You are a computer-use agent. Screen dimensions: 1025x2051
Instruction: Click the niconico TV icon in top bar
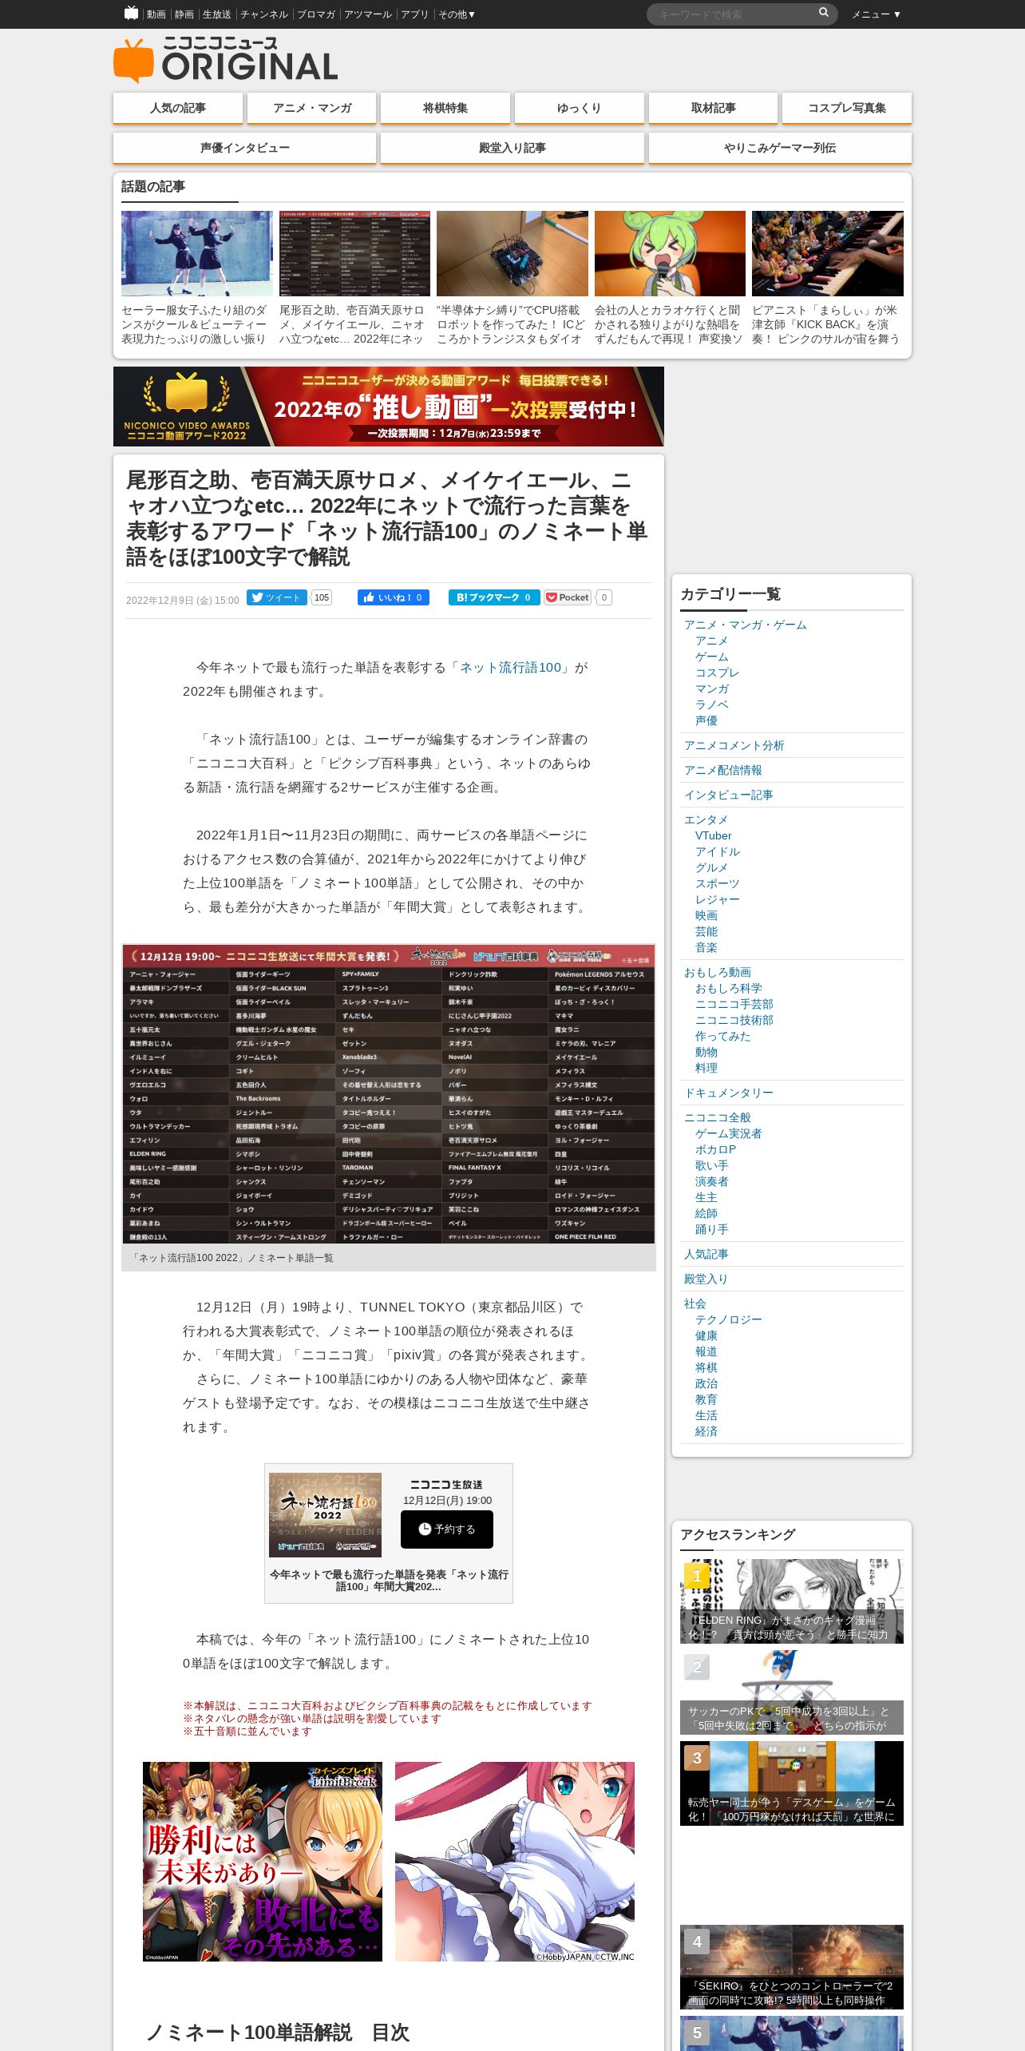[131, 13]
